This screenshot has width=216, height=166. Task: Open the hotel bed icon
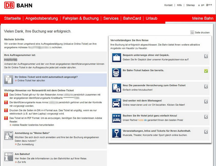[117, 118]
